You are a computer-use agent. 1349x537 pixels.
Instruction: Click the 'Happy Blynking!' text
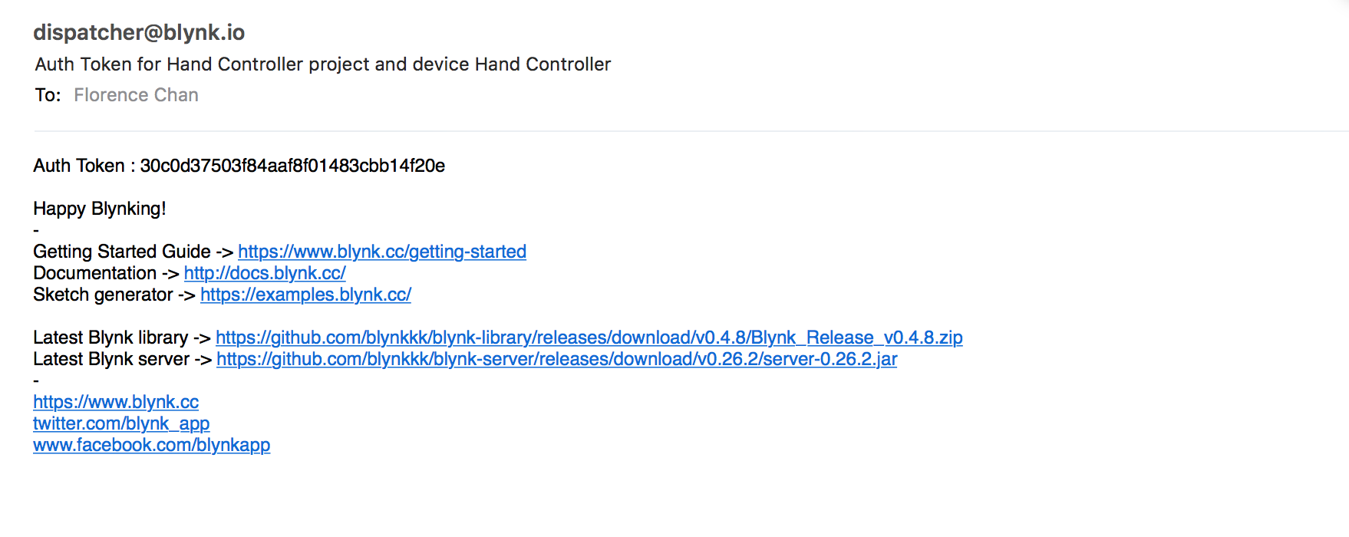click(x=100, y=209)
